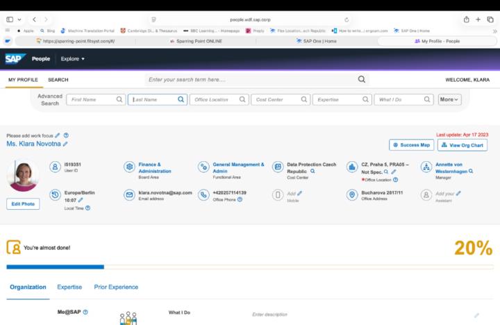Open a new tab with the plus icon

[478, 19]
